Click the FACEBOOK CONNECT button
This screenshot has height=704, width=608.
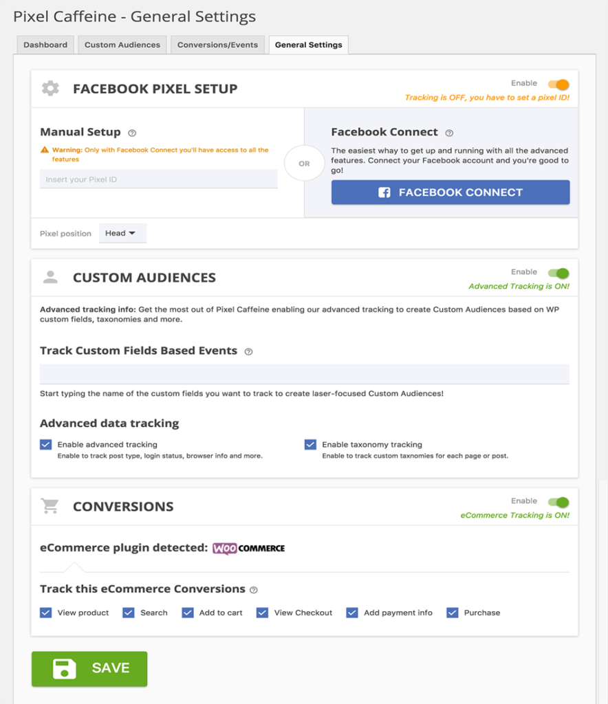450,192
